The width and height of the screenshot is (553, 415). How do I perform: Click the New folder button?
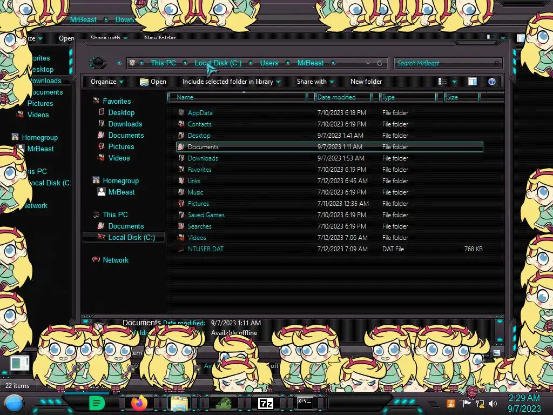(366, 82)
